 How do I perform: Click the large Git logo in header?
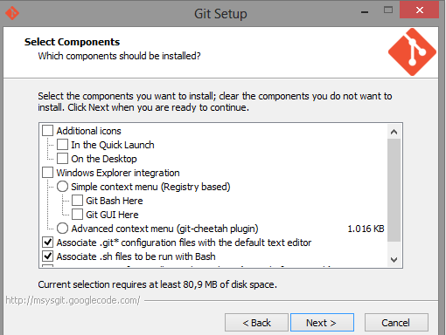[x=412, y=52]
